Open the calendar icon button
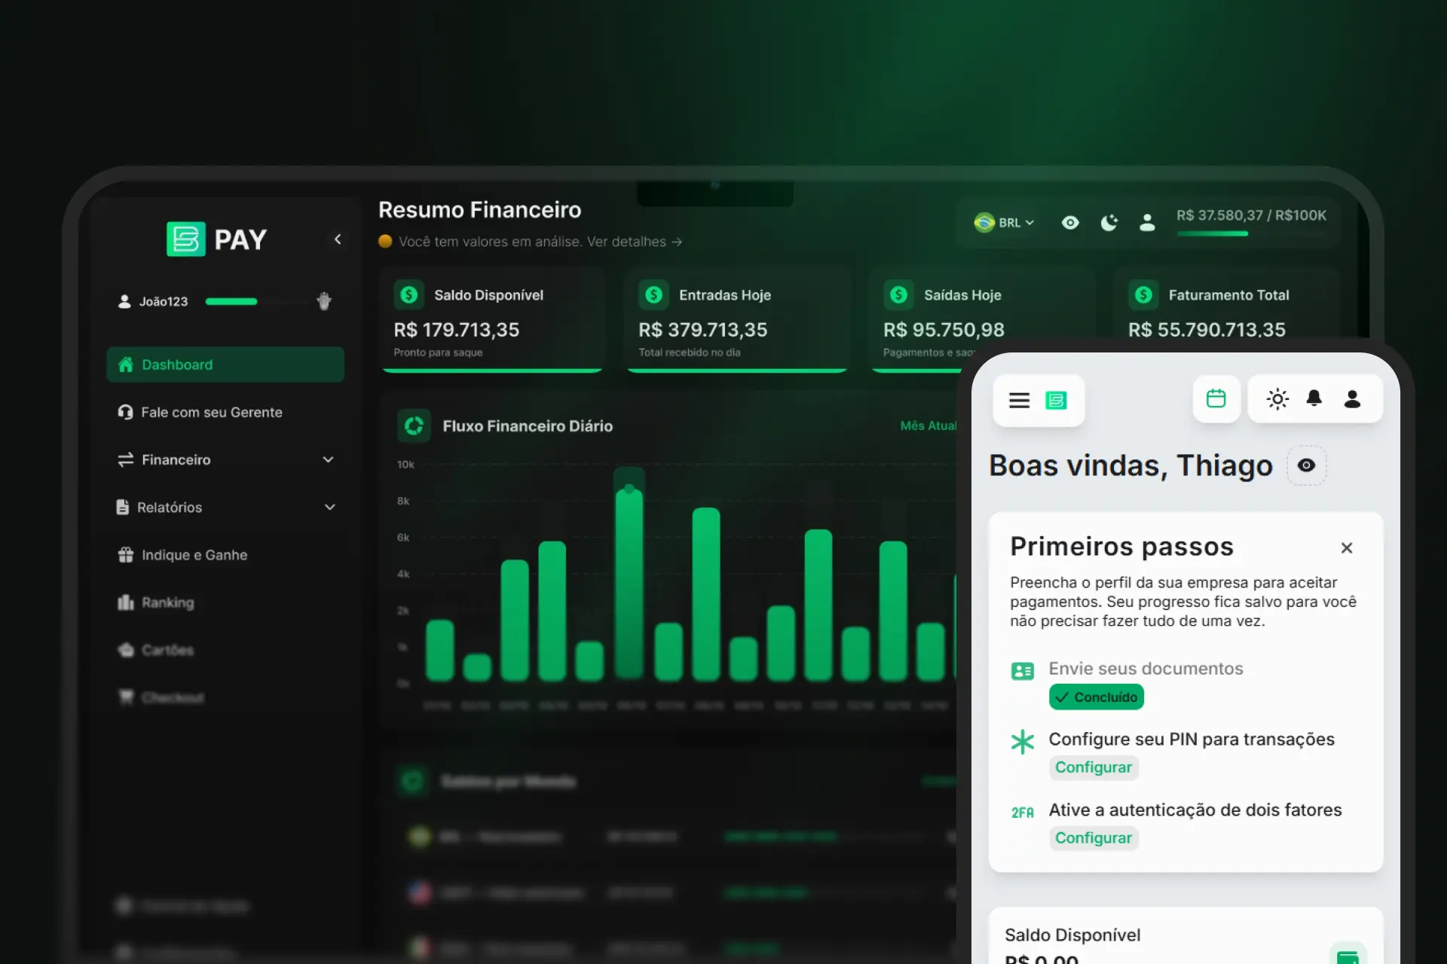Screen dimensions: 1447x964 [1216, 398]
